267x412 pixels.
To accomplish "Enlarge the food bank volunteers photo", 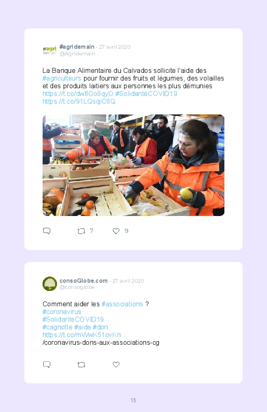I will (133, 165).
